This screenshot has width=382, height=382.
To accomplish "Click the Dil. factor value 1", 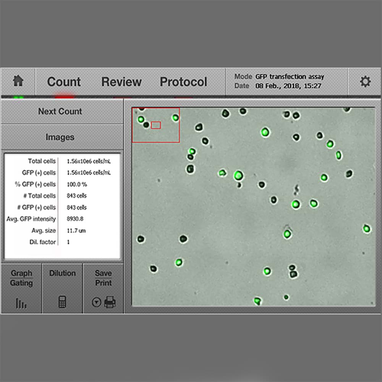I will coord(68,242).
